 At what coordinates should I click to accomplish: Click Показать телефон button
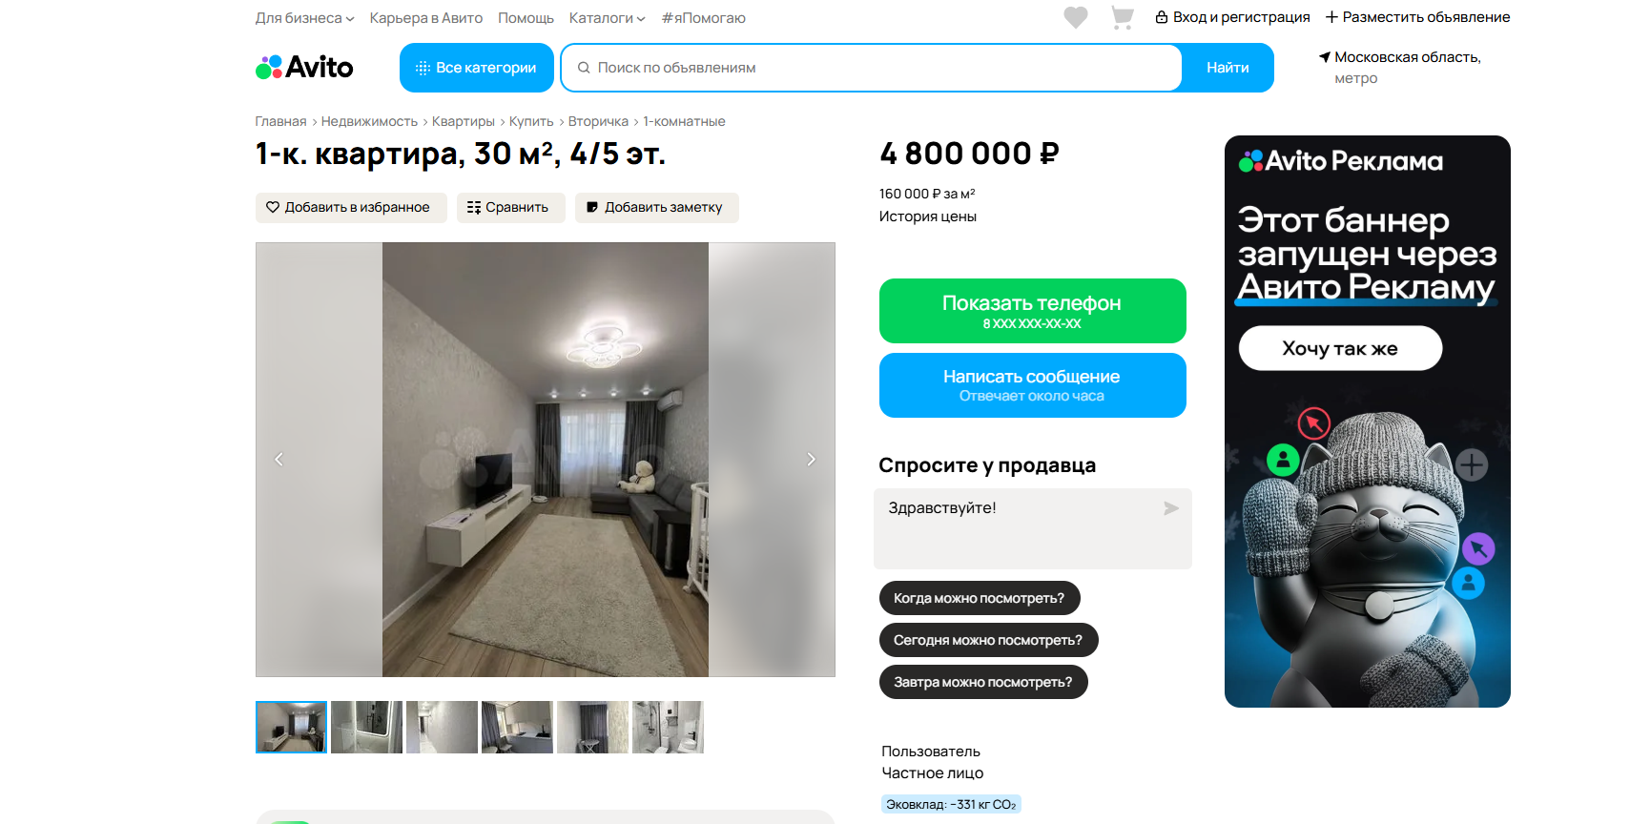1032,311
